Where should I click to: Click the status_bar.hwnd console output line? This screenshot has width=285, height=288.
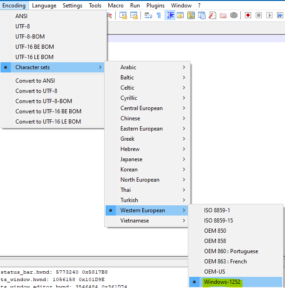tap(54, 272)
